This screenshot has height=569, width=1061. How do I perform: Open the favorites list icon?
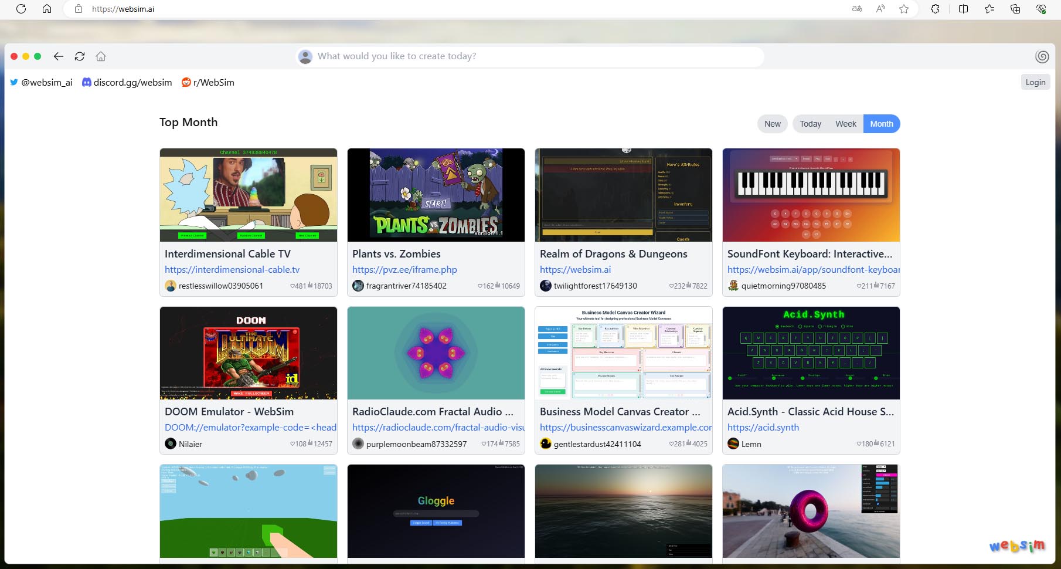point(989,9)
